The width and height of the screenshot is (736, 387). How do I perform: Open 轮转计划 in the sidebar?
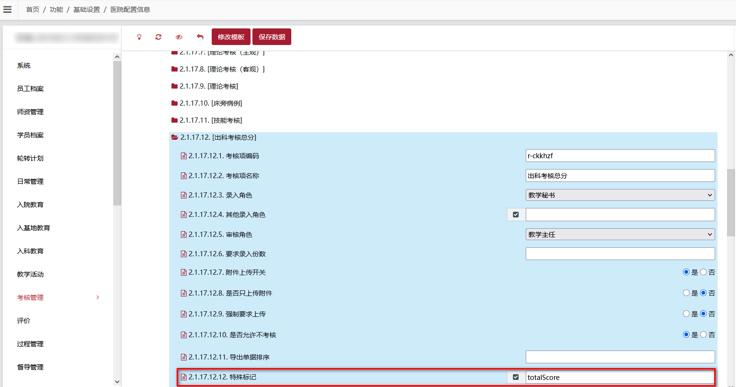(x=30, y=158)
